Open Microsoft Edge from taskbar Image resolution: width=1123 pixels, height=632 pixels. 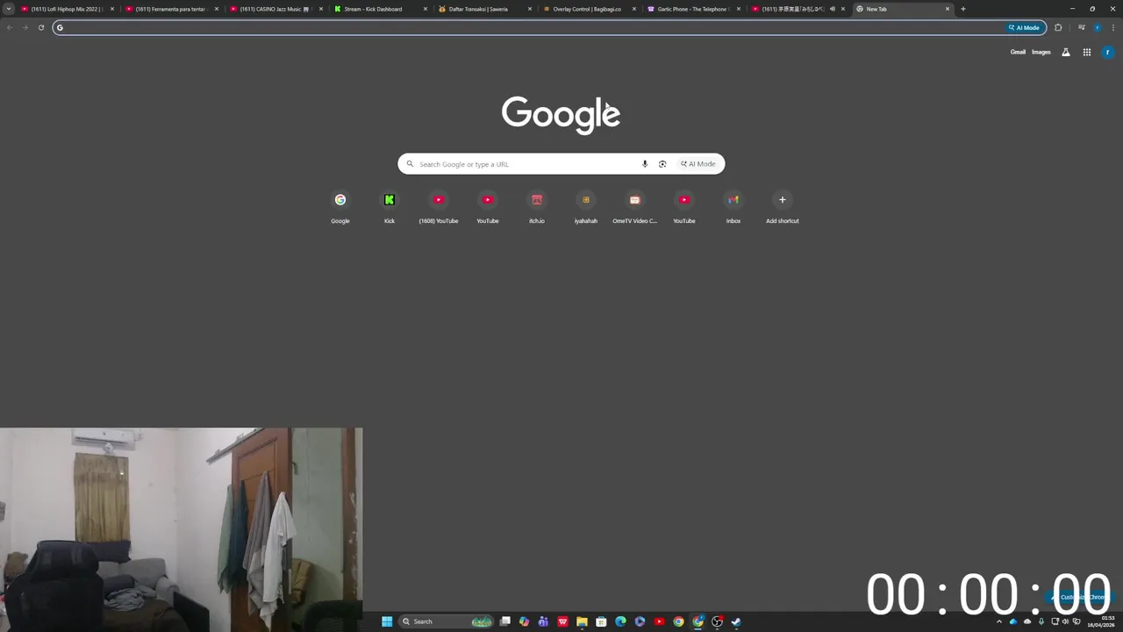[620, 621]
